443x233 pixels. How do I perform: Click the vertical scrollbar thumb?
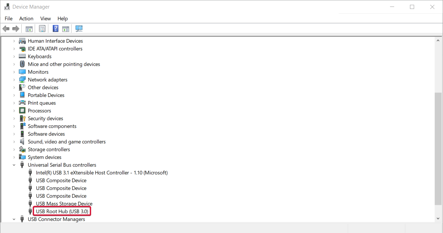click(439, 148)
